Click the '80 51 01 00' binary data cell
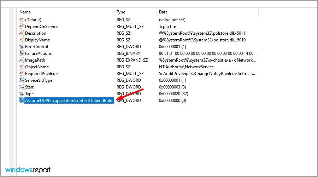Screen dimensions: 318x177 208,53
